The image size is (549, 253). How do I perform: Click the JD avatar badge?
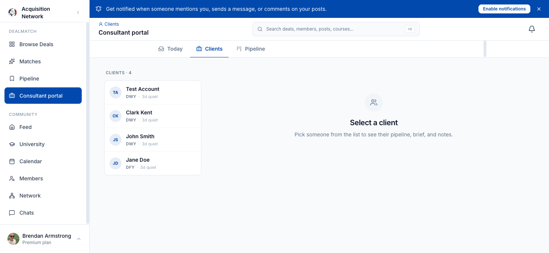coord(115,163)
